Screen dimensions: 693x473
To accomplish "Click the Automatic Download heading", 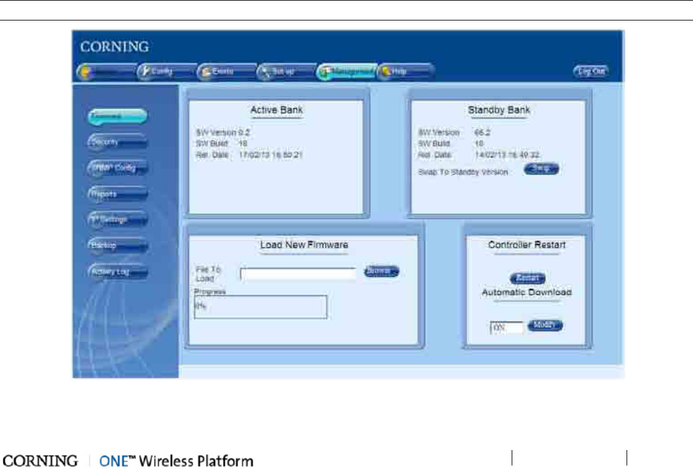I will [x=527, y=292].
